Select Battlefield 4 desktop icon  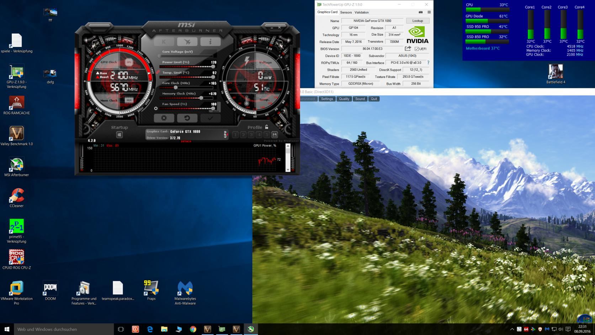[556, 74]
